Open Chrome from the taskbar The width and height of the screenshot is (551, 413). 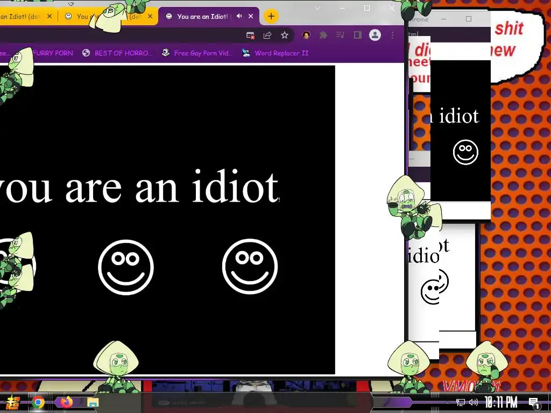(x=38, y=402)
